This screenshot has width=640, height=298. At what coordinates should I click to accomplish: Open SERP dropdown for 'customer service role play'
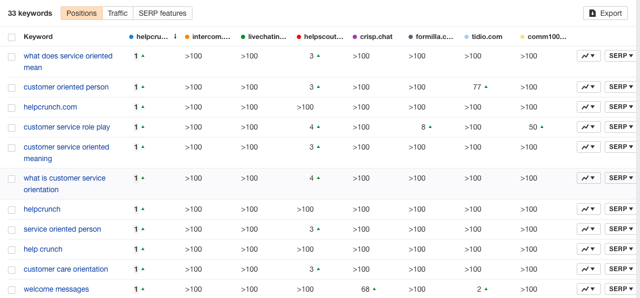[x=621, y=127]
